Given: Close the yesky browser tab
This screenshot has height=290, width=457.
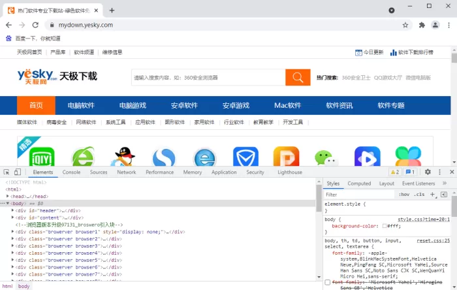Looking at the screenshot, I should [x=96, y=10].
